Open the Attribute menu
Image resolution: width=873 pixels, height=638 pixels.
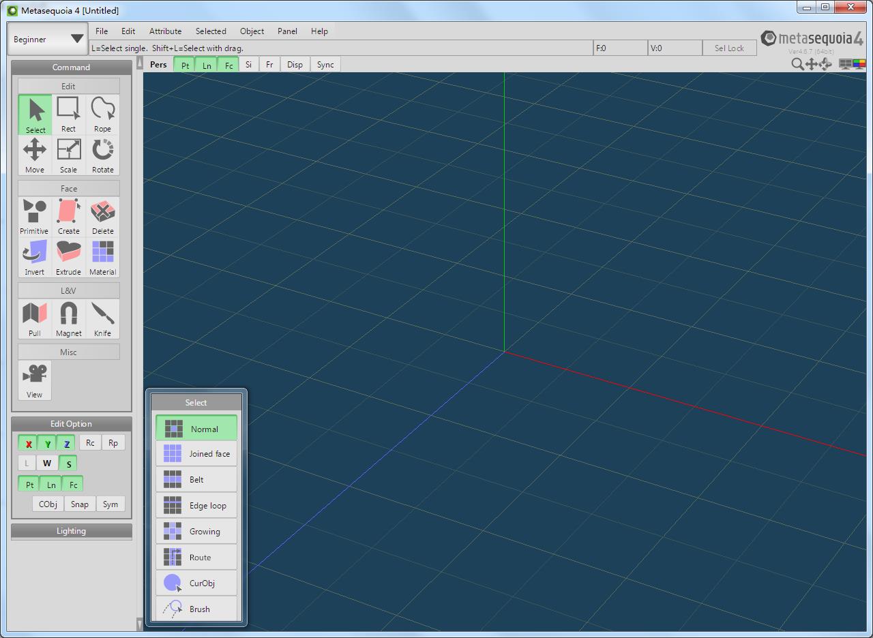click(x=165, y=31)
